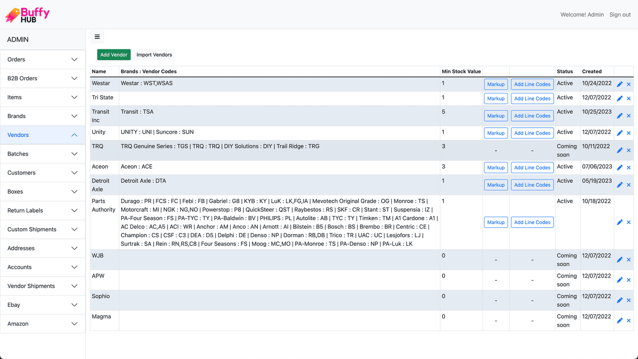638x359 pixels.
Task: Edit Westar vendor with pencil icon
Action: 620,84
